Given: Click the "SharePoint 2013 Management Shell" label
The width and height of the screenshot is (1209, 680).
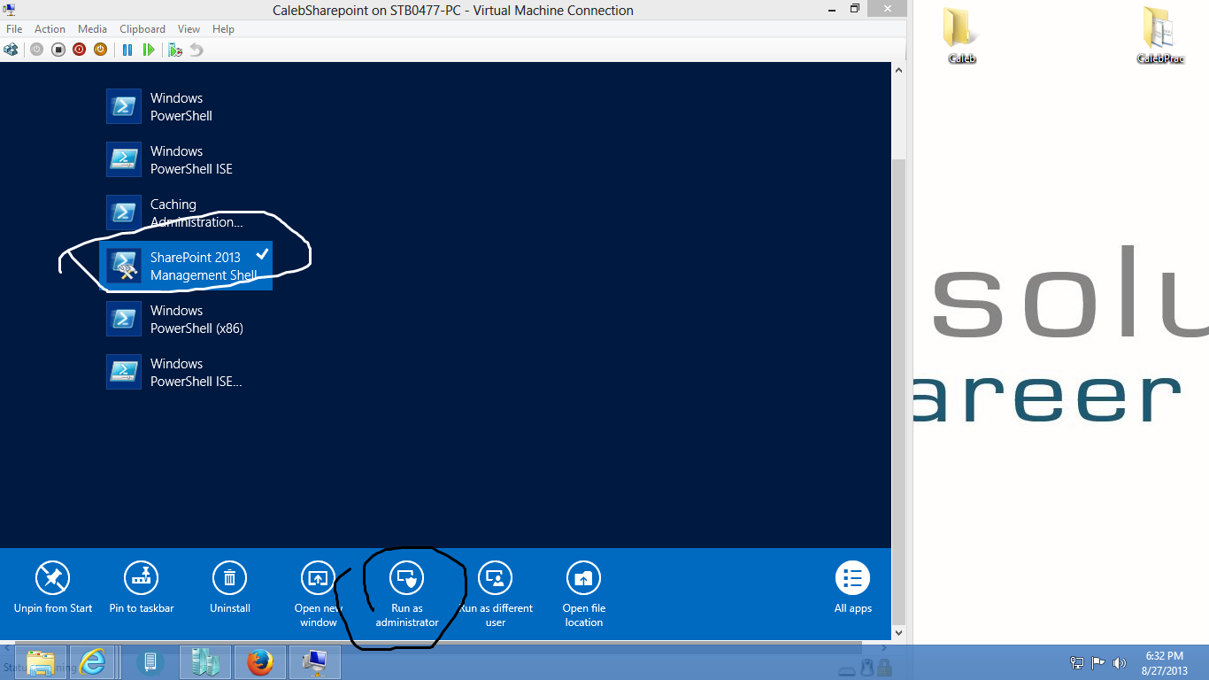Looking at the screenshot, I should 203,267.
